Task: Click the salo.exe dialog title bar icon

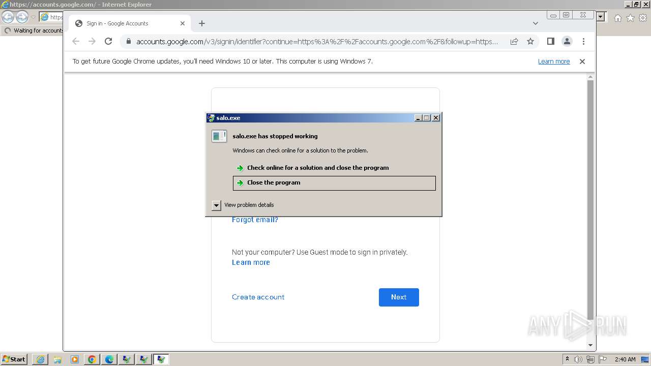Action: tap(211, 118)
